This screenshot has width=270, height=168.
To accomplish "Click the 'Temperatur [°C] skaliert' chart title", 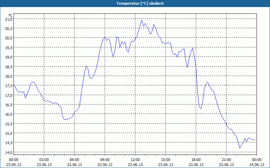I will pyautogui.click(x=140, y=3).
